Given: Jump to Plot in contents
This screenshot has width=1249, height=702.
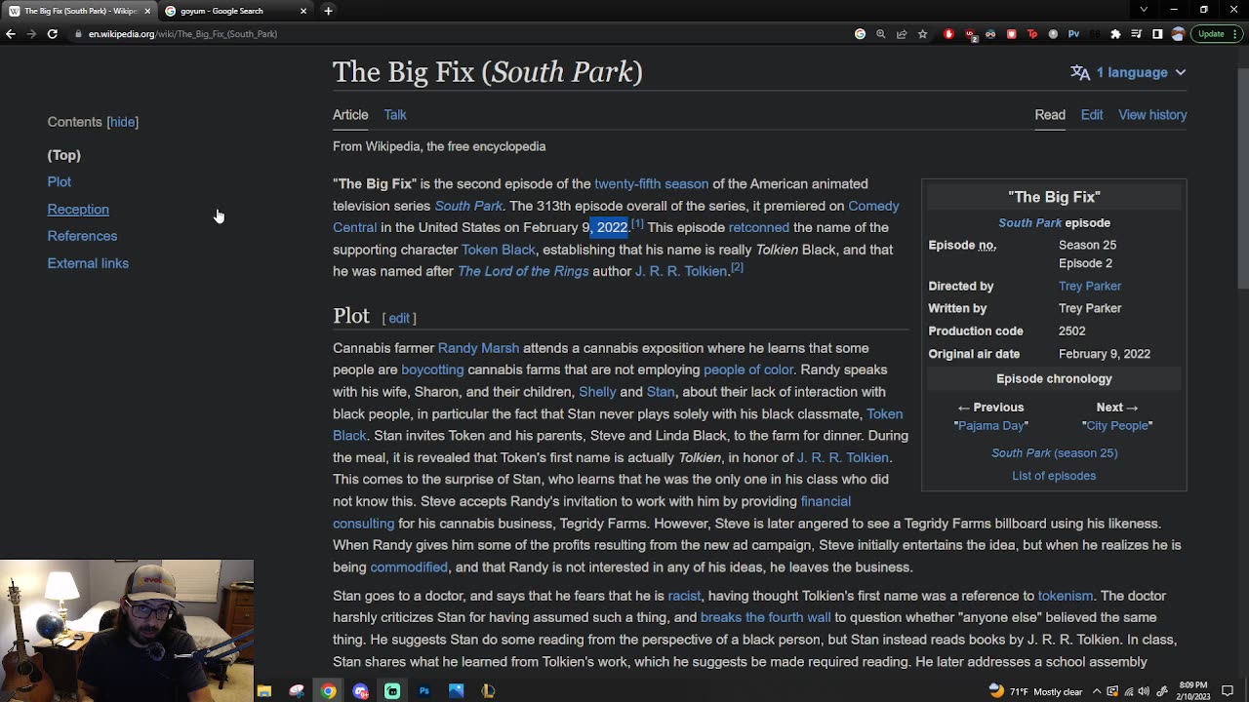Looking at the screenshot, I should pyautogui.click(x=59, y=182).
